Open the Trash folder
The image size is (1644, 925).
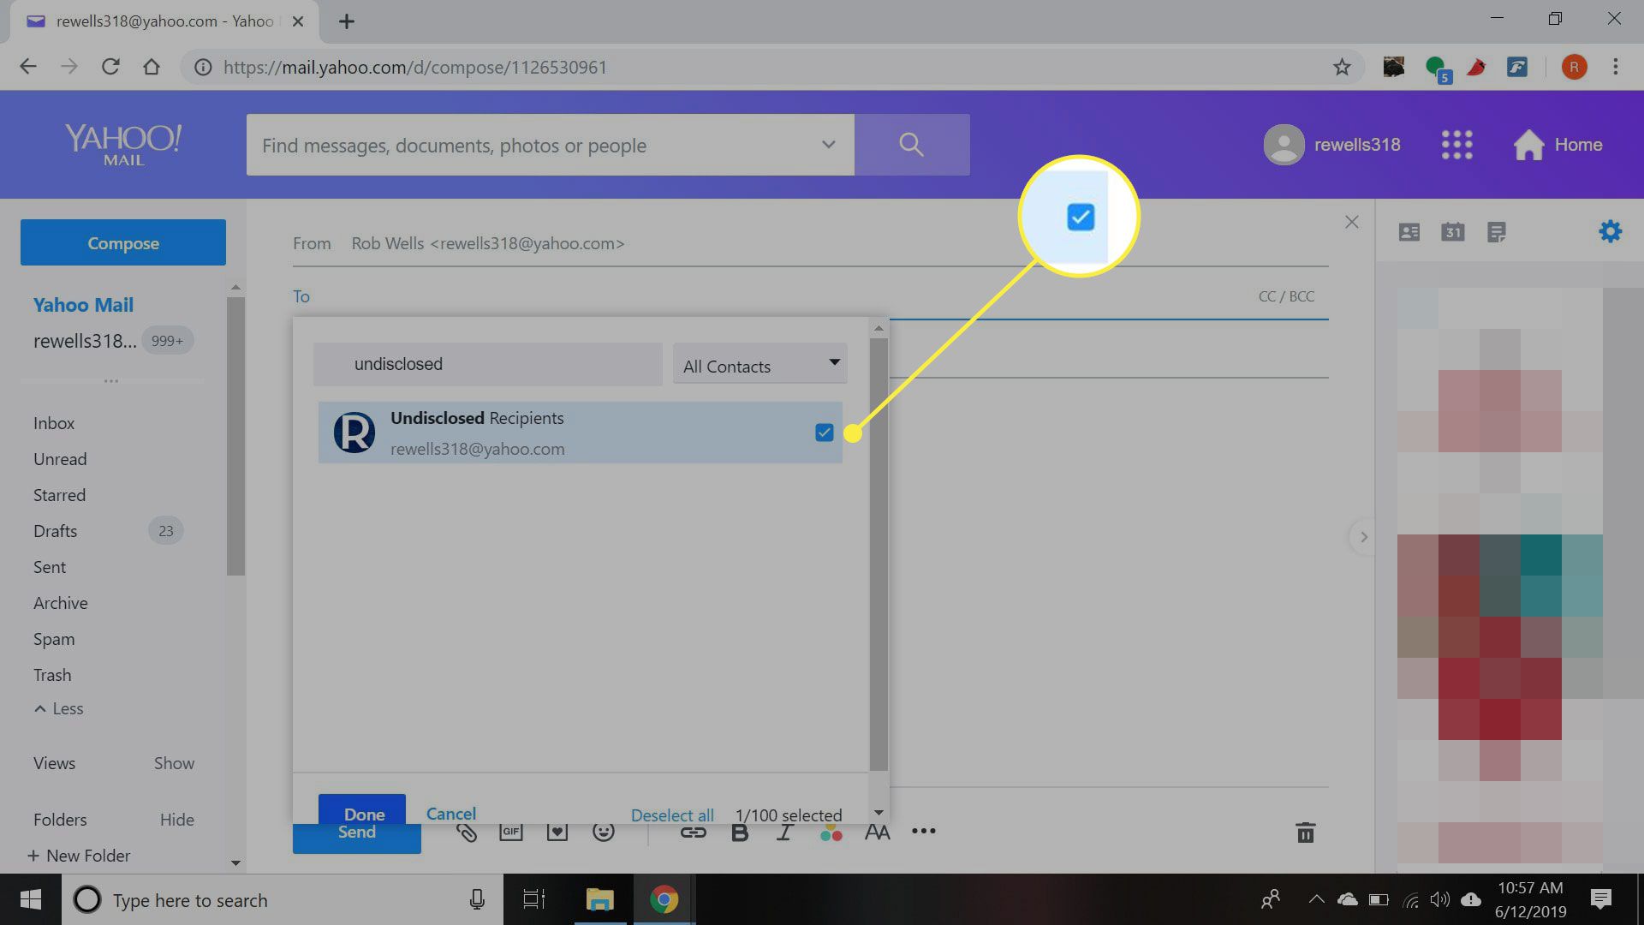tap(52, 675)
